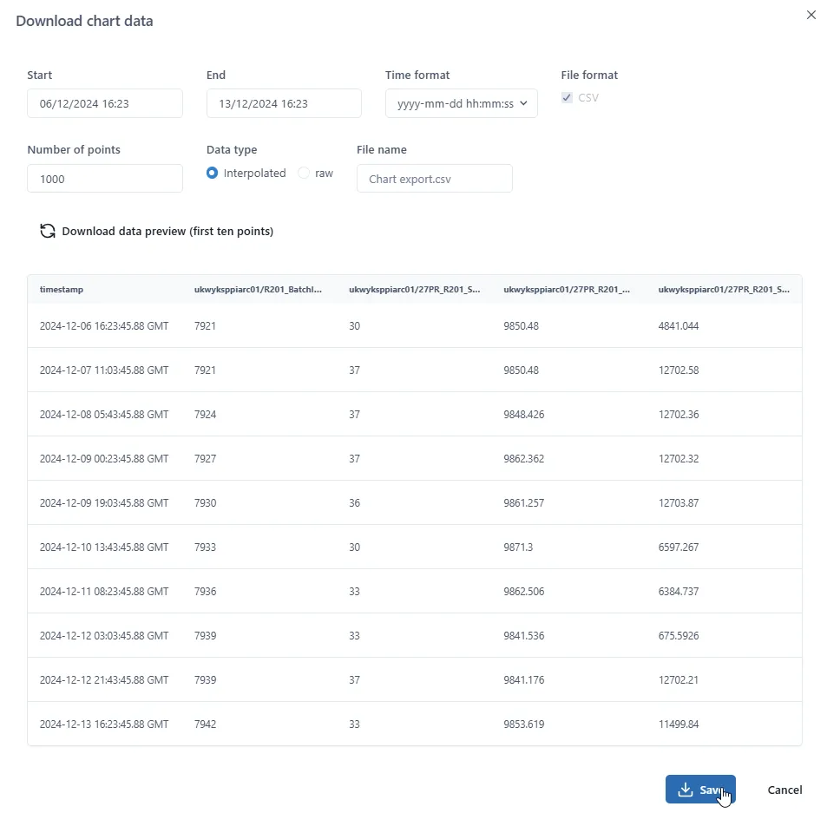Select the raw data type option
827x813 pixels.
(304, 174)
